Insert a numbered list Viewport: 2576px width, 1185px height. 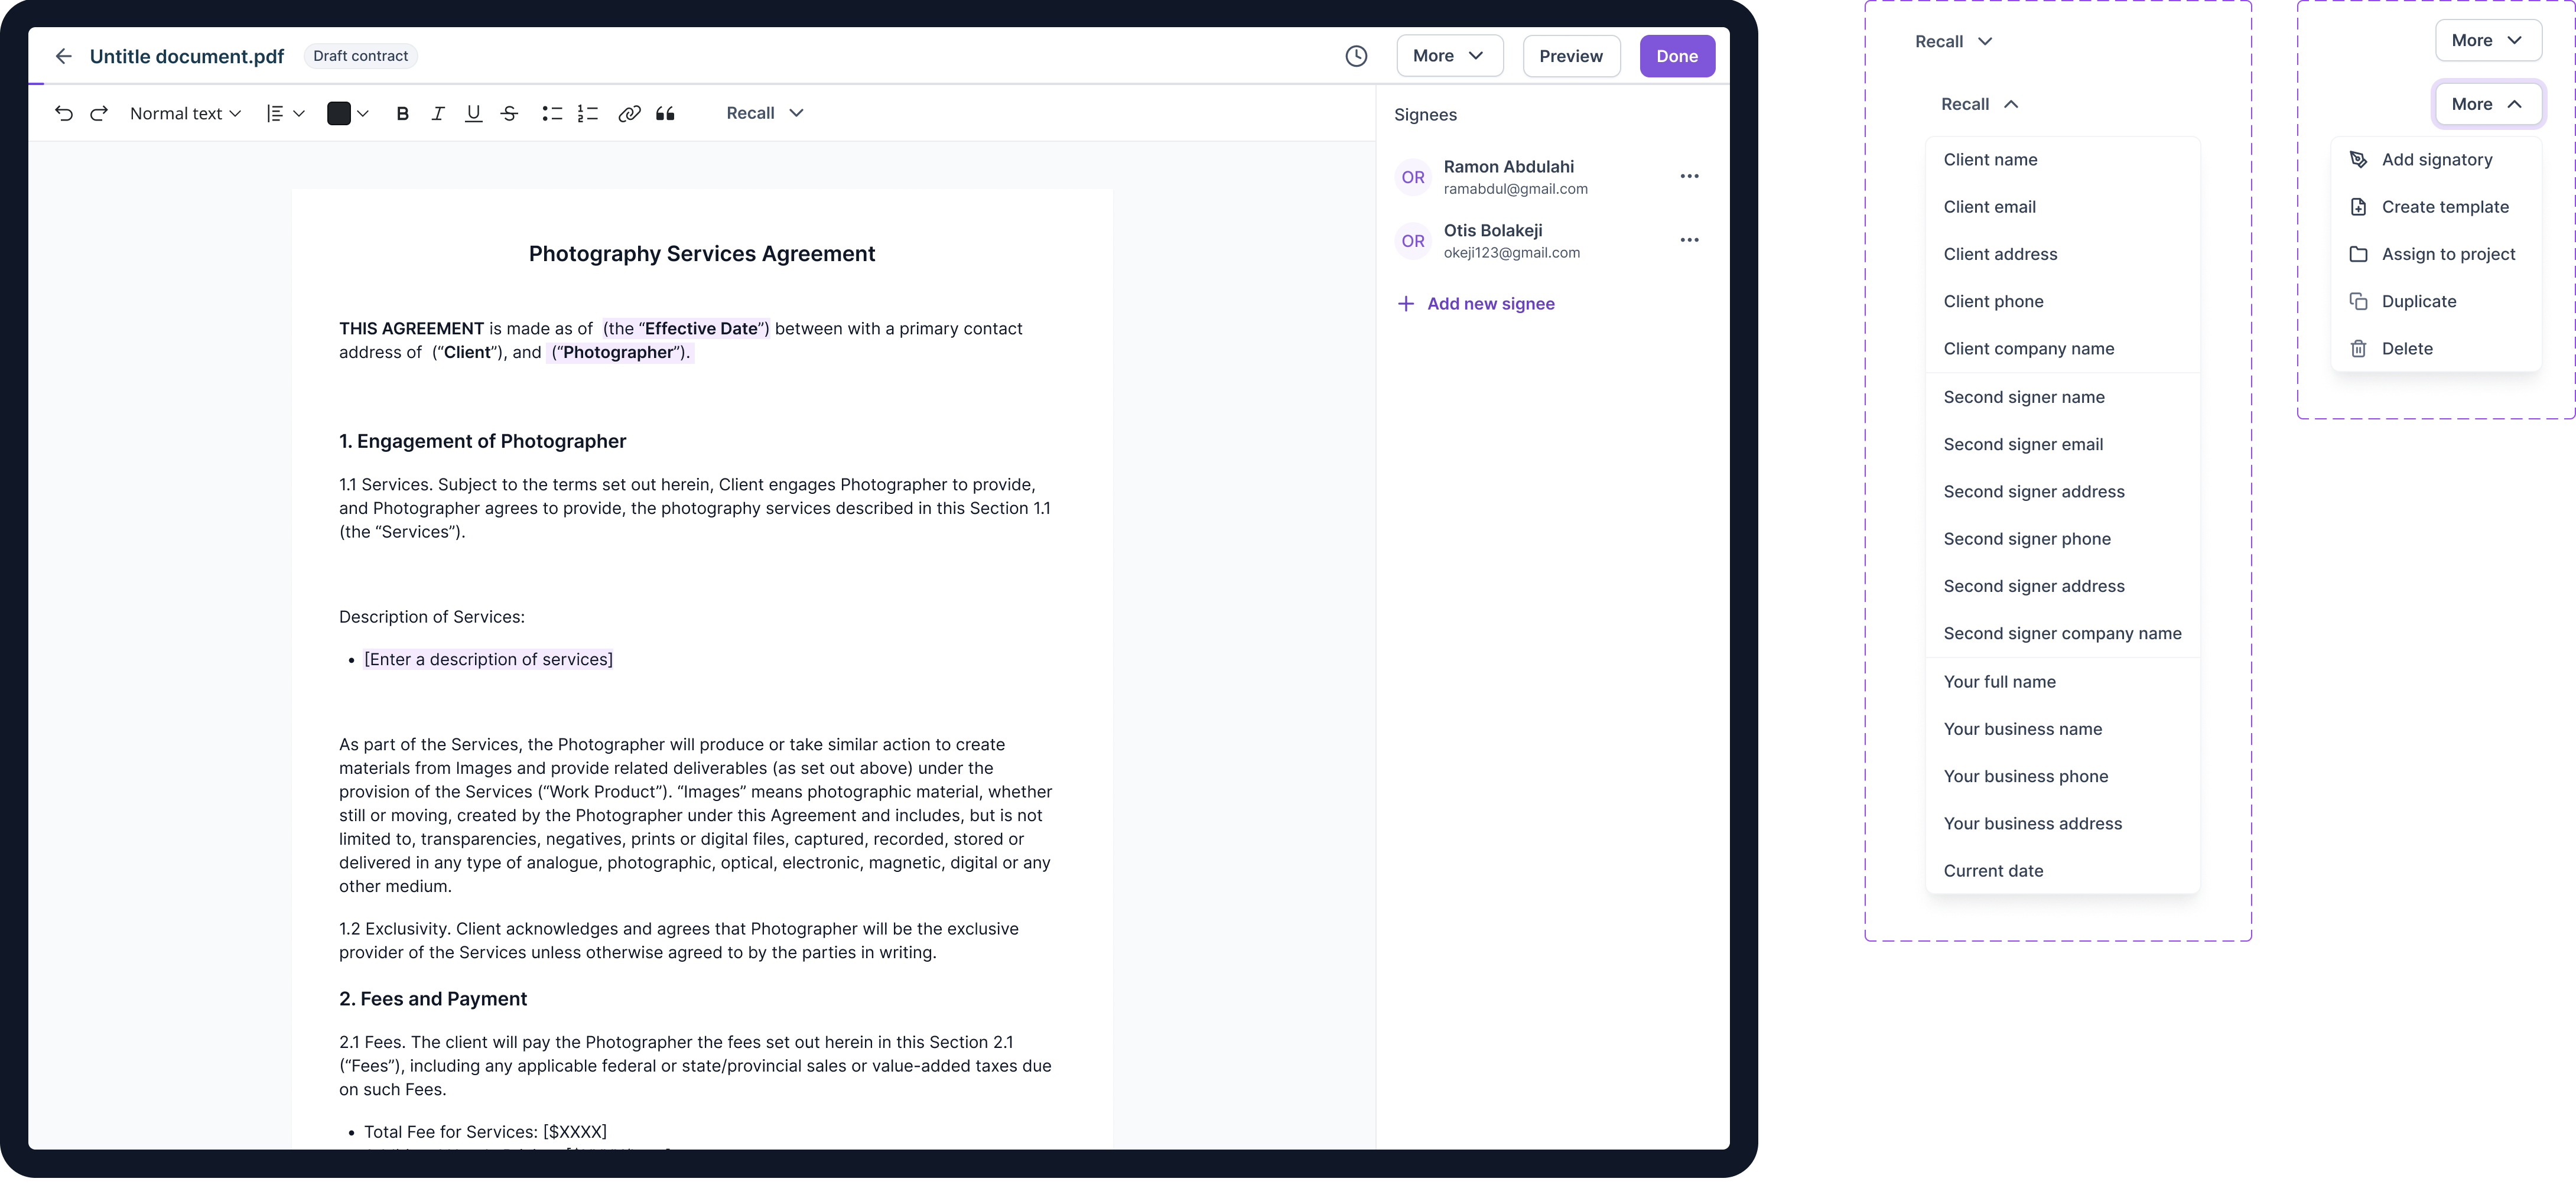pos(588,113)
